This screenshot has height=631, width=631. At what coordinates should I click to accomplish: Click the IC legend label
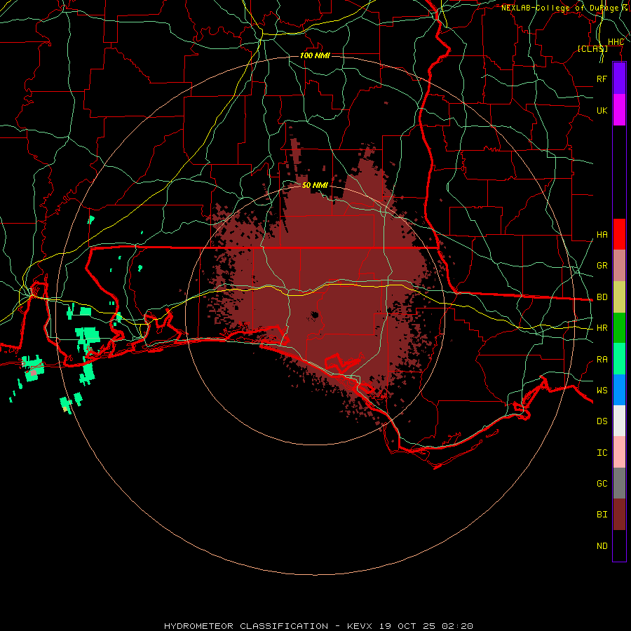click(x=602, y=453)
